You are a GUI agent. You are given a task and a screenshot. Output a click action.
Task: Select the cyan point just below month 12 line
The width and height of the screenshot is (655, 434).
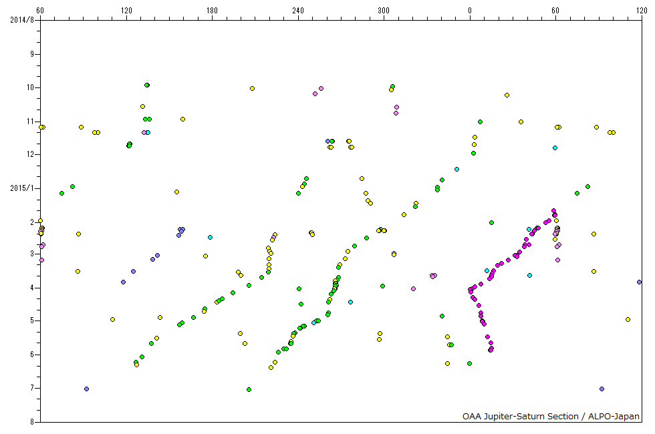click(x=456, y=170)
